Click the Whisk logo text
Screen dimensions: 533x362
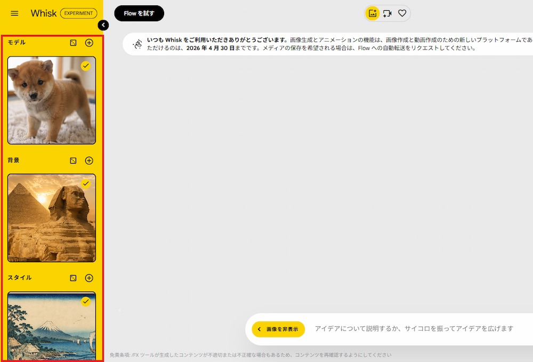click(x=44, y=13)
